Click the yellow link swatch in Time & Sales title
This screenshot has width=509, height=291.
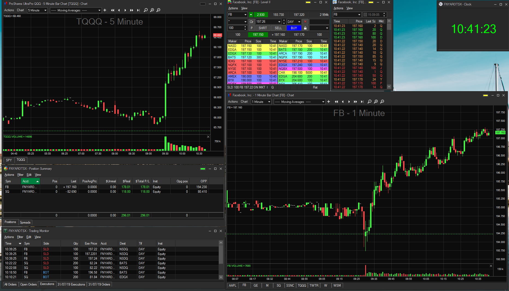point(371,2)
